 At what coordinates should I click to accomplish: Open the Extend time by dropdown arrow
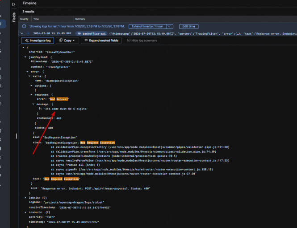click(x=170, y=26)
